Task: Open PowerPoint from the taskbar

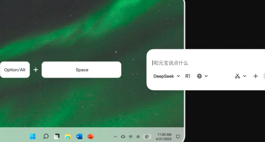Action: click(90, 136)
